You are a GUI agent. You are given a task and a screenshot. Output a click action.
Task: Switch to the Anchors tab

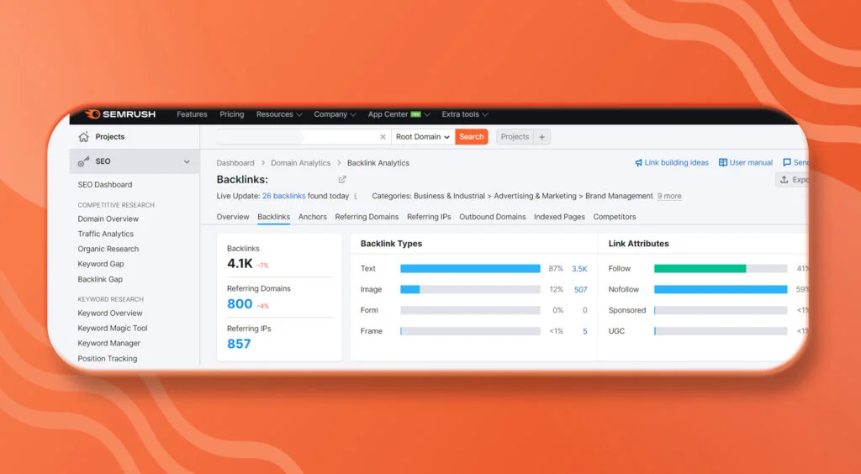click(313, 217)
